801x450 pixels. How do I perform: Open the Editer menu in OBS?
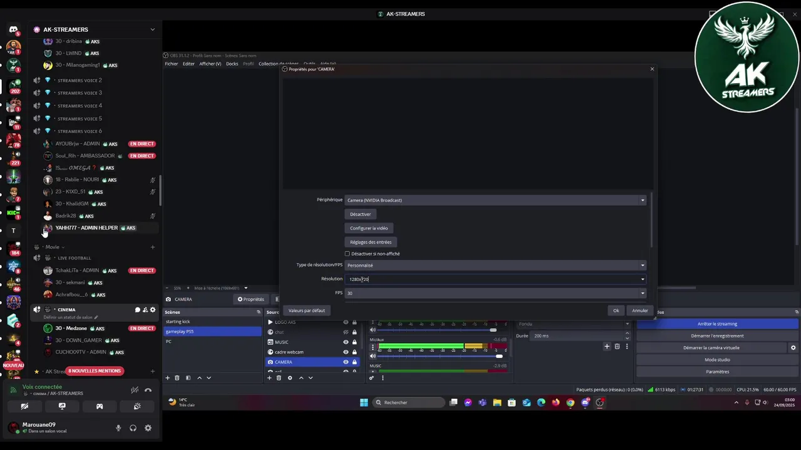pyautogui.click(x=188, y=64)
